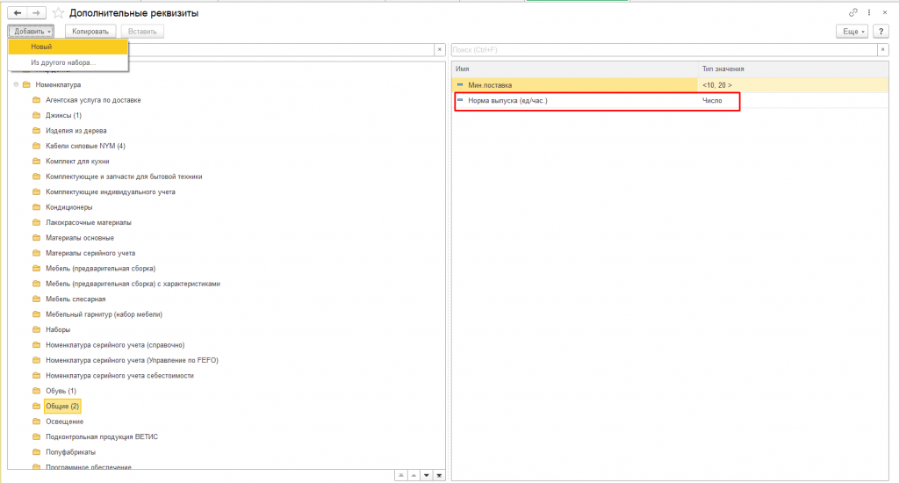Image resolution: width=899 pixels, height=483 pixels.
Task: Select Подконтрольная продукция ВЕТИС set
Action: coord(102,437)
